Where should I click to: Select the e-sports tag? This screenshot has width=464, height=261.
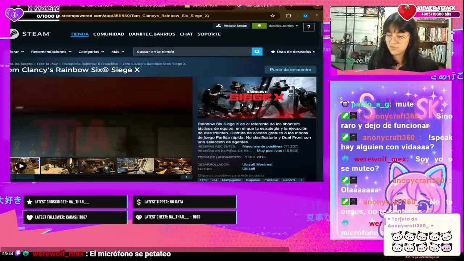pyautogui.click(x=289, y=180)
